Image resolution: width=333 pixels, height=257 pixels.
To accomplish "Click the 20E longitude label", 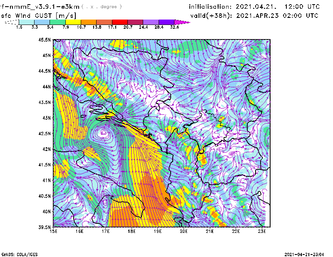I will click(184, 231).
